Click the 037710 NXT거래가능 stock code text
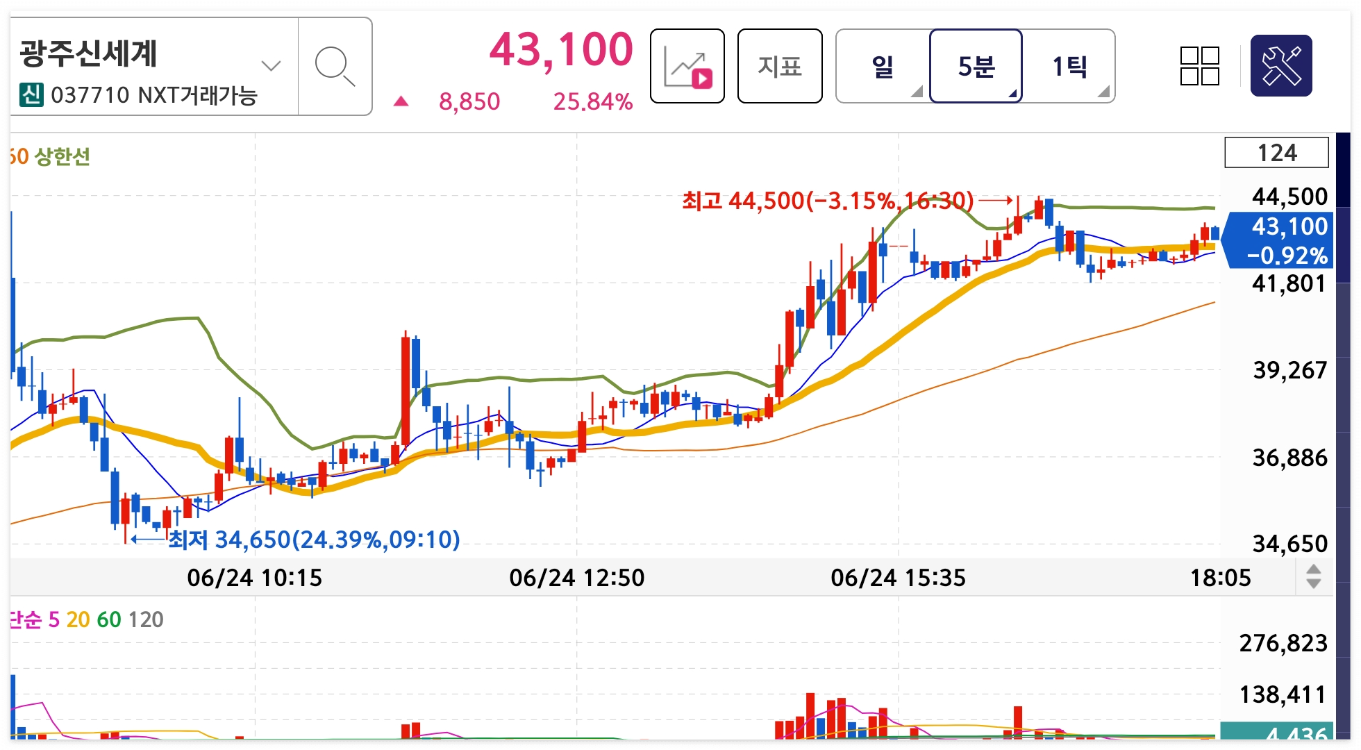The width and height of the screenshot is (1361, 750). pyautogui.click(x=154, y=95)
